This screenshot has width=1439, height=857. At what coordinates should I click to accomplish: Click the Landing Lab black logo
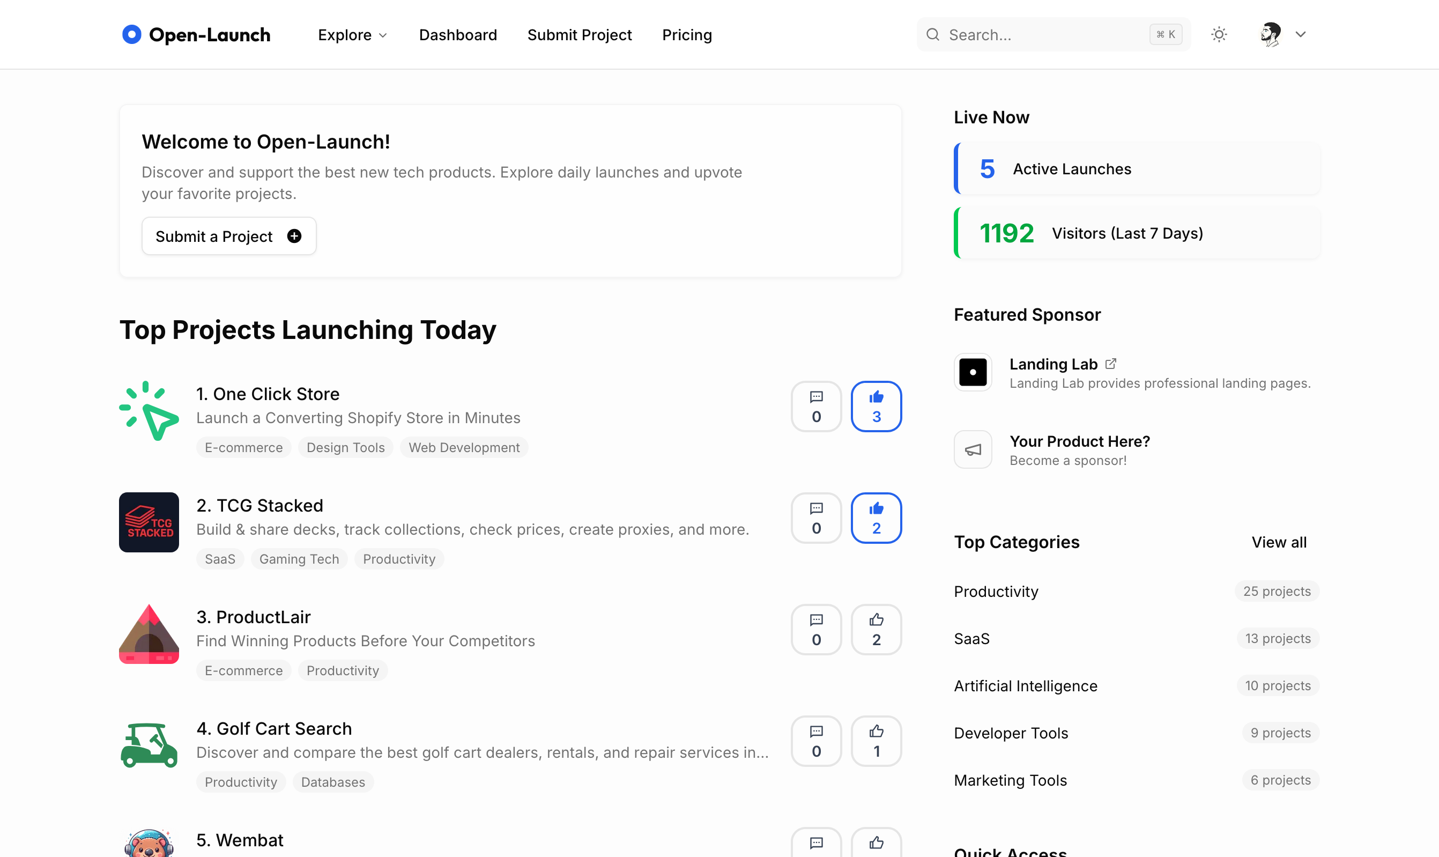click(x=973, y=373)
